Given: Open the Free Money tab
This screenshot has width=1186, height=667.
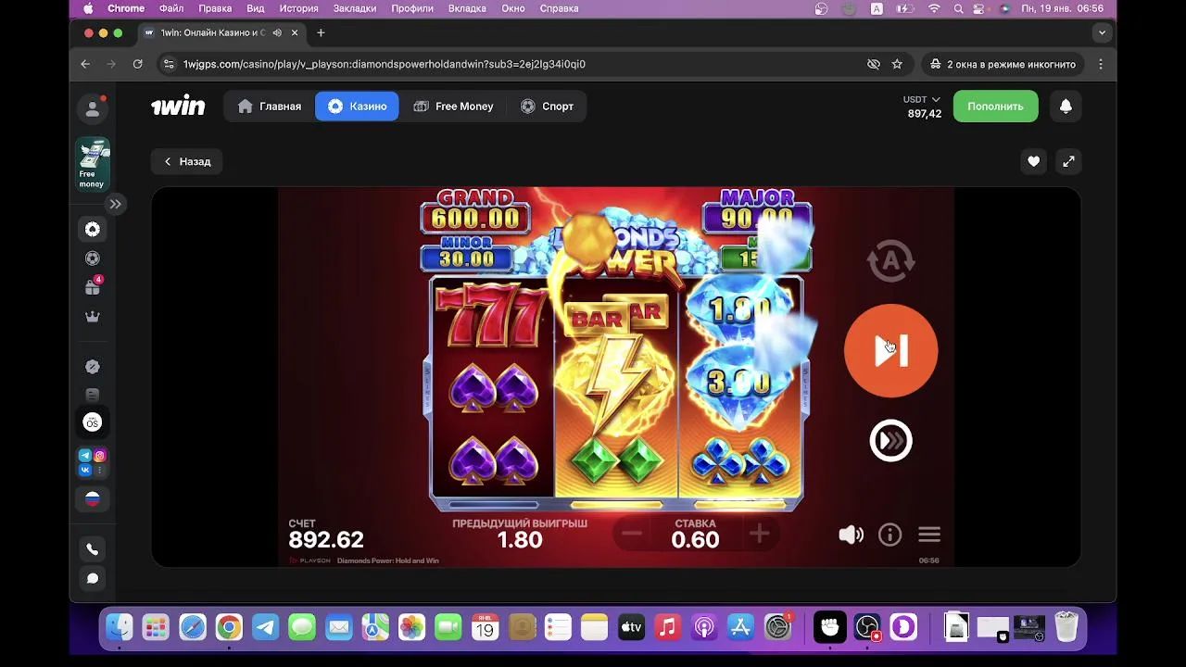Looking at the screenshot, I should pyautogui.click(x=453, y=107).
